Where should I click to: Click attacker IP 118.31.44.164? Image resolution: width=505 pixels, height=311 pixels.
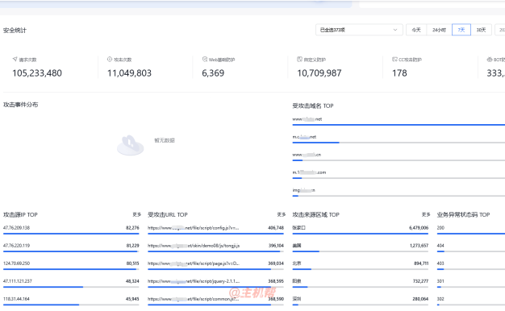[x=16, y=299]
